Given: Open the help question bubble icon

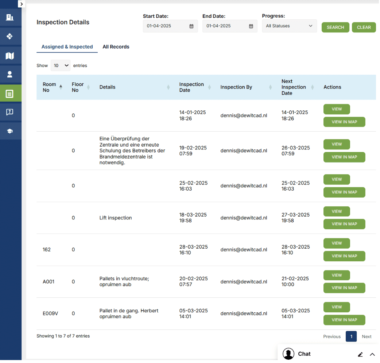Looking at the screenshot, I should (x=10, y=112).
